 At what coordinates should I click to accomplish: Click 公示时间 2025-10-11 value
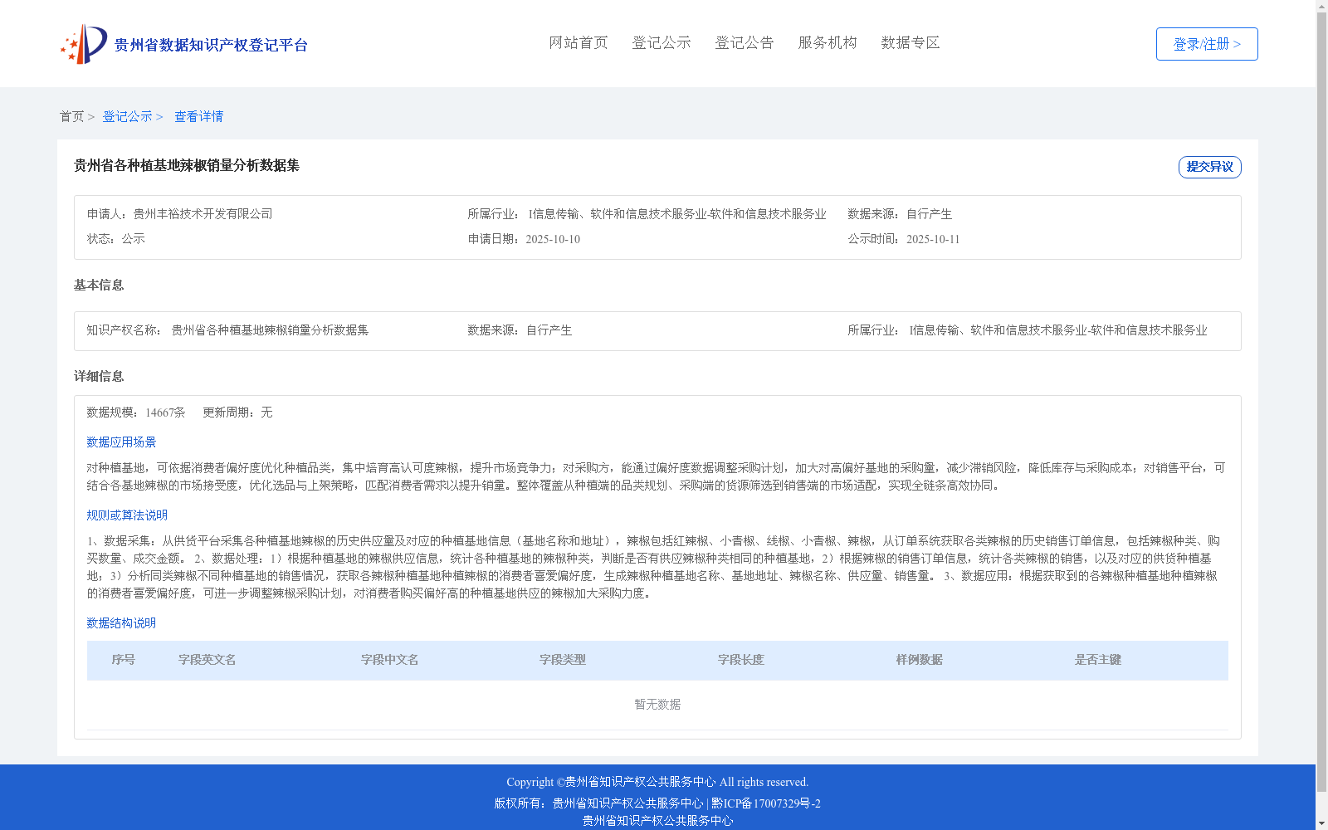pos(933,239)
